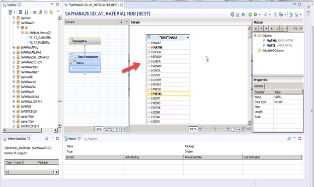Image resolution: width=314 pixels, height=187 pixels.
Task: Click the Details pane 100% zoom field
Action: point(193,129)
